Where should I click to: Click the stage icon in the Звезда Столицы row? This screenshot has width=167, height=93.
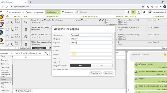click(26, 22)
